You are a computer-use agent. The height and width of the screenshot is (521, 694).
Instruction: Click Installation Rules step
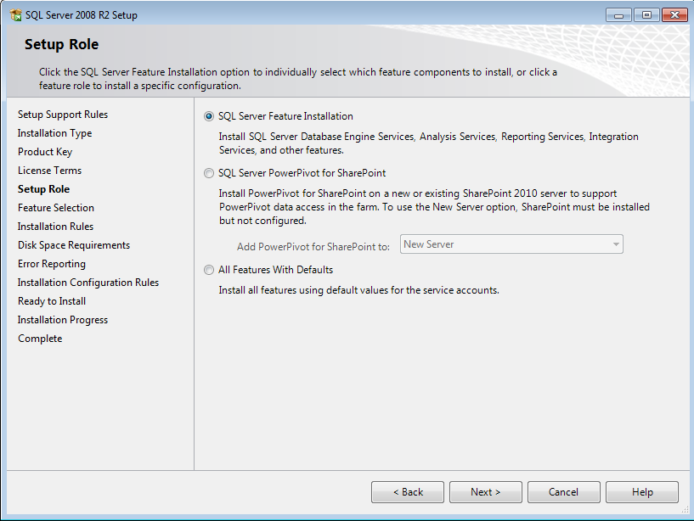55,227
